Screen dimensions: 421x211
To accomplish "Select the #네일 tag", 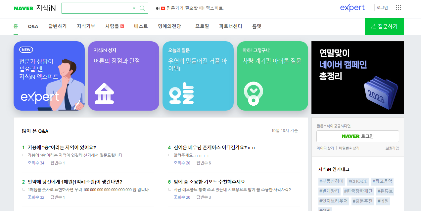I will click(x=384, y=201).
